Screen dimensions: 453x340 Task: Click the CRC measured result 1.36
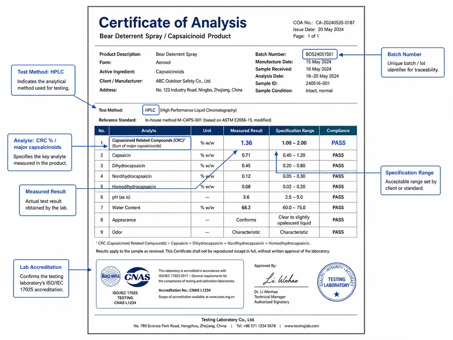point(246,143)
